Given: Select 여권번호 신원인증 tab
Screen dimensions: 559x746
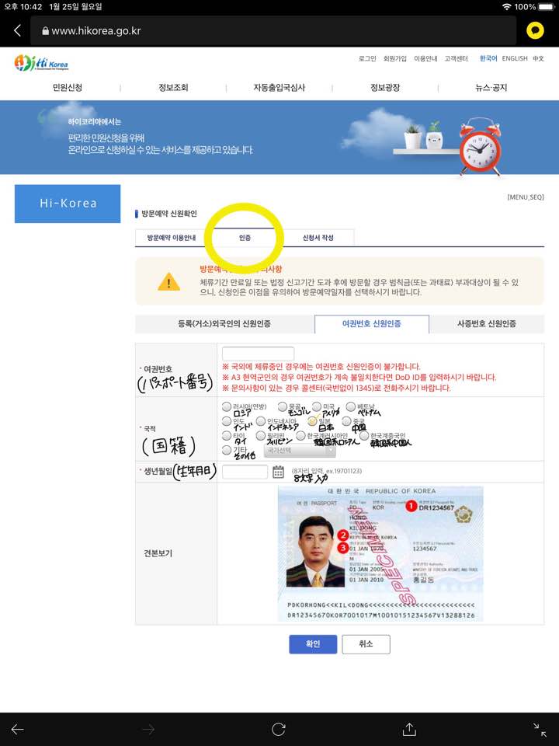Looking at the screenshot, I should pyautogui.click(x=372, y=323).
